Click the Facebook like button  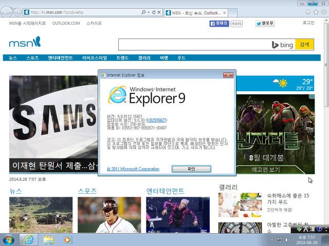(x=219, y=24)
